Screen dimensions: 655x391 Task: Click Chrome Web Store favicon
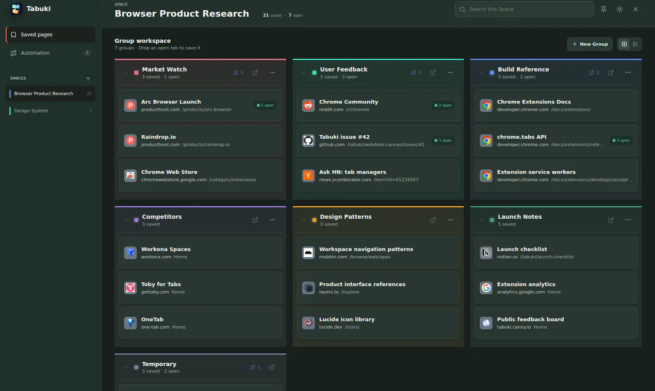click(130, 175)
